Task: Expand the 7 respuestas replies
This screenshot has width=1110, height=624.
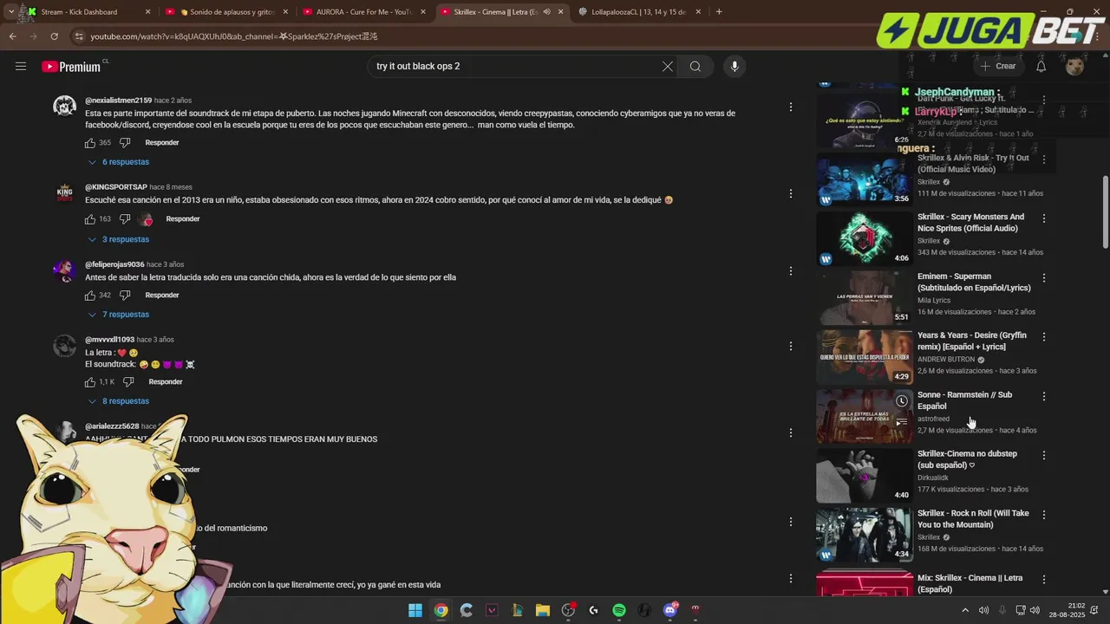Action: click(119, 315)
